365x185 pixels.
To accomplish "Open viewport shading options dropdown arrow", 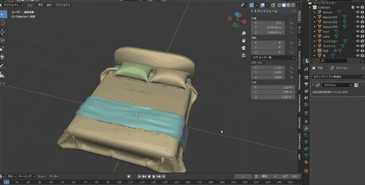I will click(298, 5).
